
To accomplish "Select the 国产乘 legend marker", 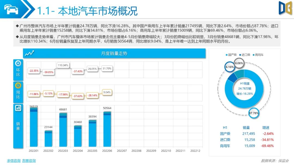I will 227,55.
